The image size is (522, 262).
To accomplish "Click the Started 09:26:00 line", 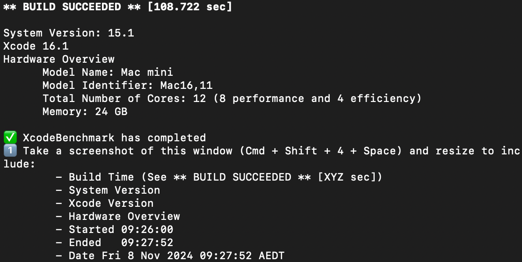I will (x=121, y=230).
